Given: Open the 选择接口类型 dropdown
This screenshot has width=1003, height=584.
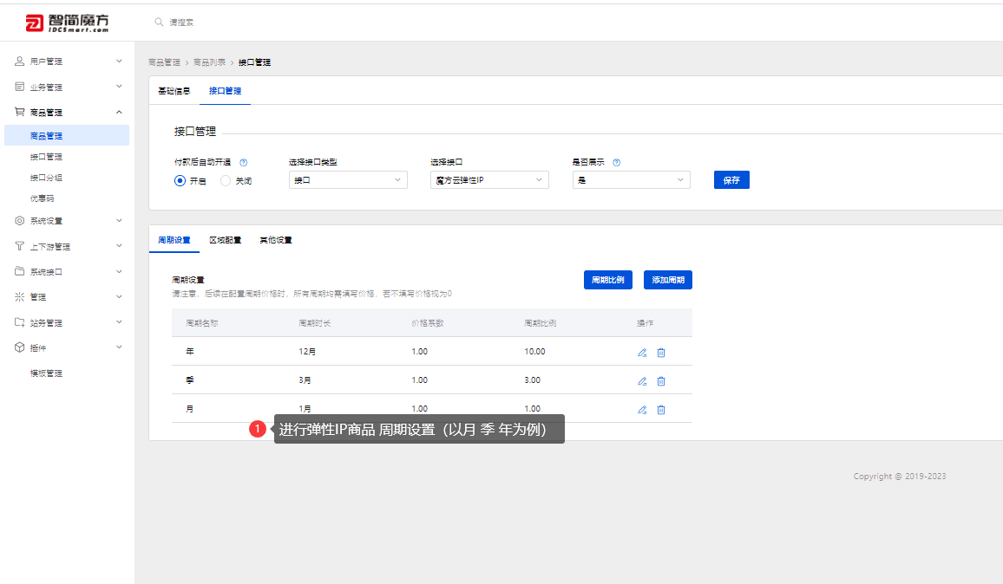Looking at the screenshot, I should (348, 180).
